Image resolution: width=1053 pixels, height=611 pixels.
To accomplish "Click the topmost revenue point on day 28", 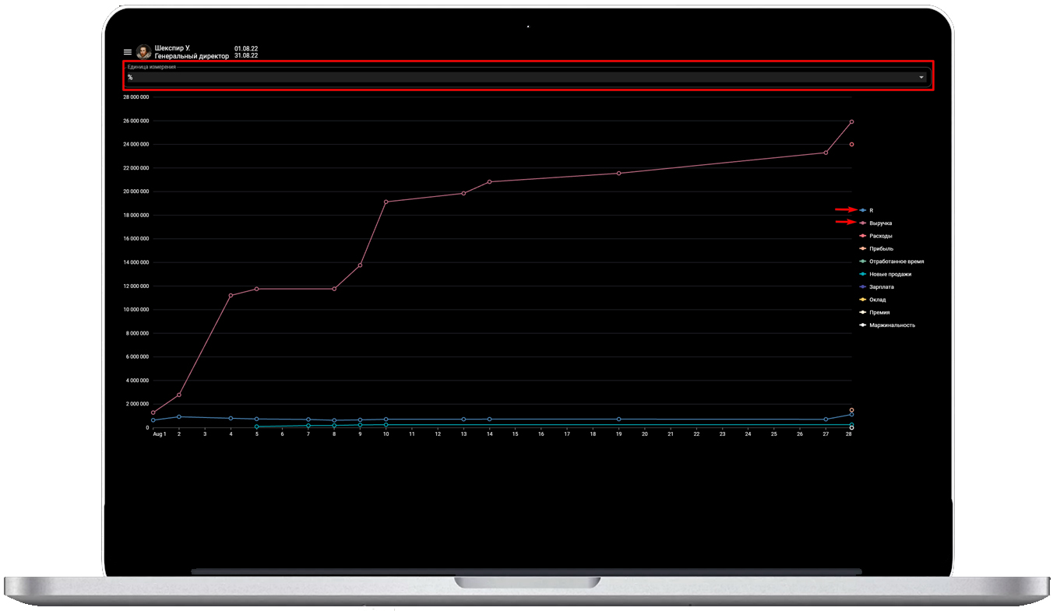I will coord(851,121).
